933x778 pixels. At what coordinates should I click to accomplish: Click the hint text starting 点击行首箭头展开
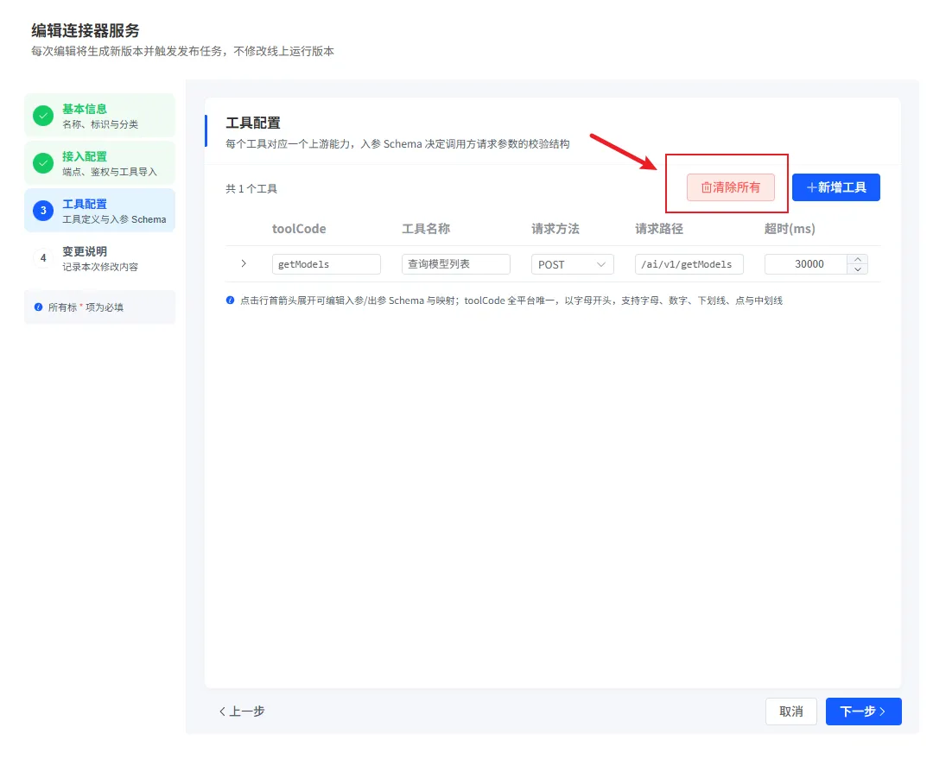tap(511, 301)
